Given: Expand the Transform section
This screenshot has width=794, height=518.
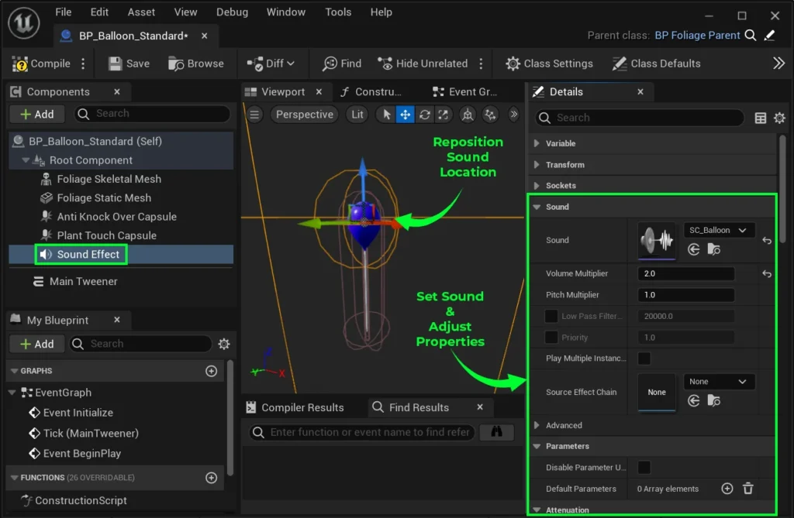Looking at the screenshot, I should pyautogui.click(x=564, y=165).
